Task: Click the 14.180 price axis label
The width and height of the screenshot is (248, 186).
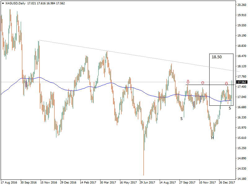Action: click(x=242, y=179)
